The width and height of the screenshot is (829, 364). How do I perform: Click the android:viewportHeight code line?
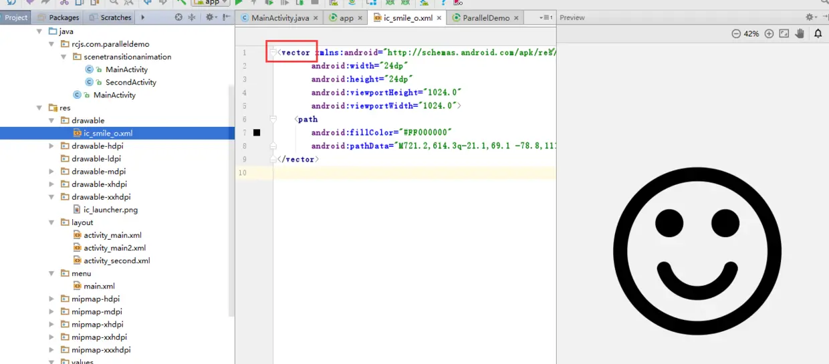coord(386,92)
